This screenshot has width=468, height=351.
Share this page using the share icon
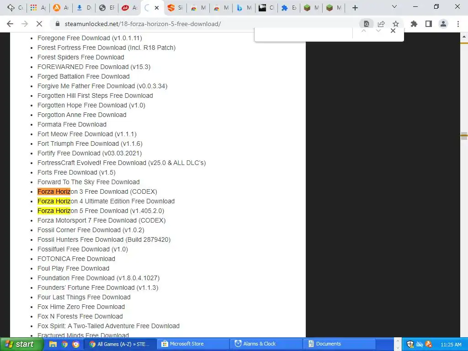381,24
